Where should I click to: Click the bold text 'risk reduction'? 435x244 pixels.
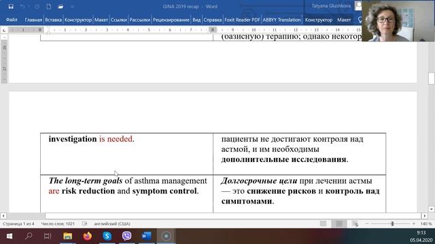(x=88, y=191)
